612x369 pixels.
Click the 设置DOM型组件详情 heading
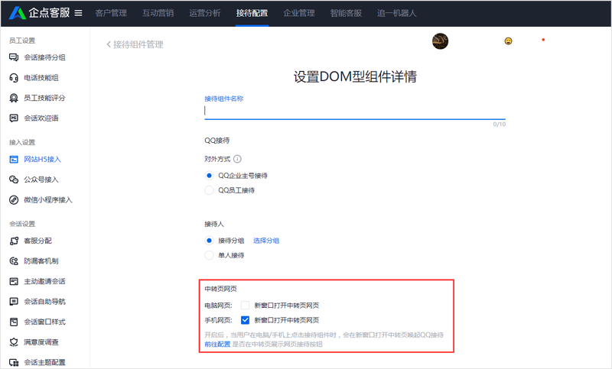[355, 76]
